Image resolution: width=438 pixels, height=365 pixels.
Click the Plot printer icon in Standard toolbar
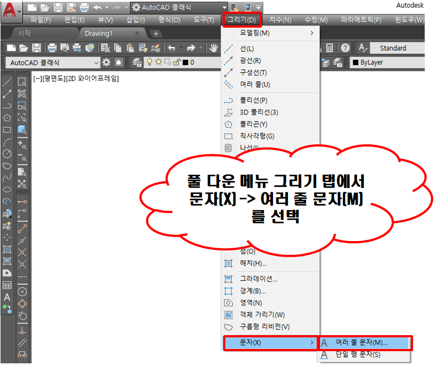click(x=52, y=48)
